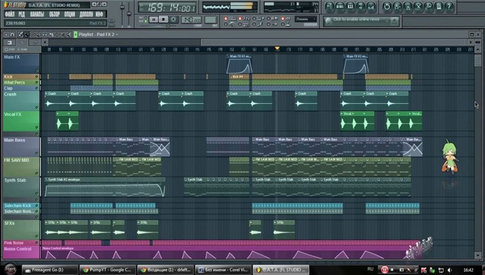Open the Mixer shortcut icon
The height and width of the screenshot is (275, 485).
click(371, 7)
